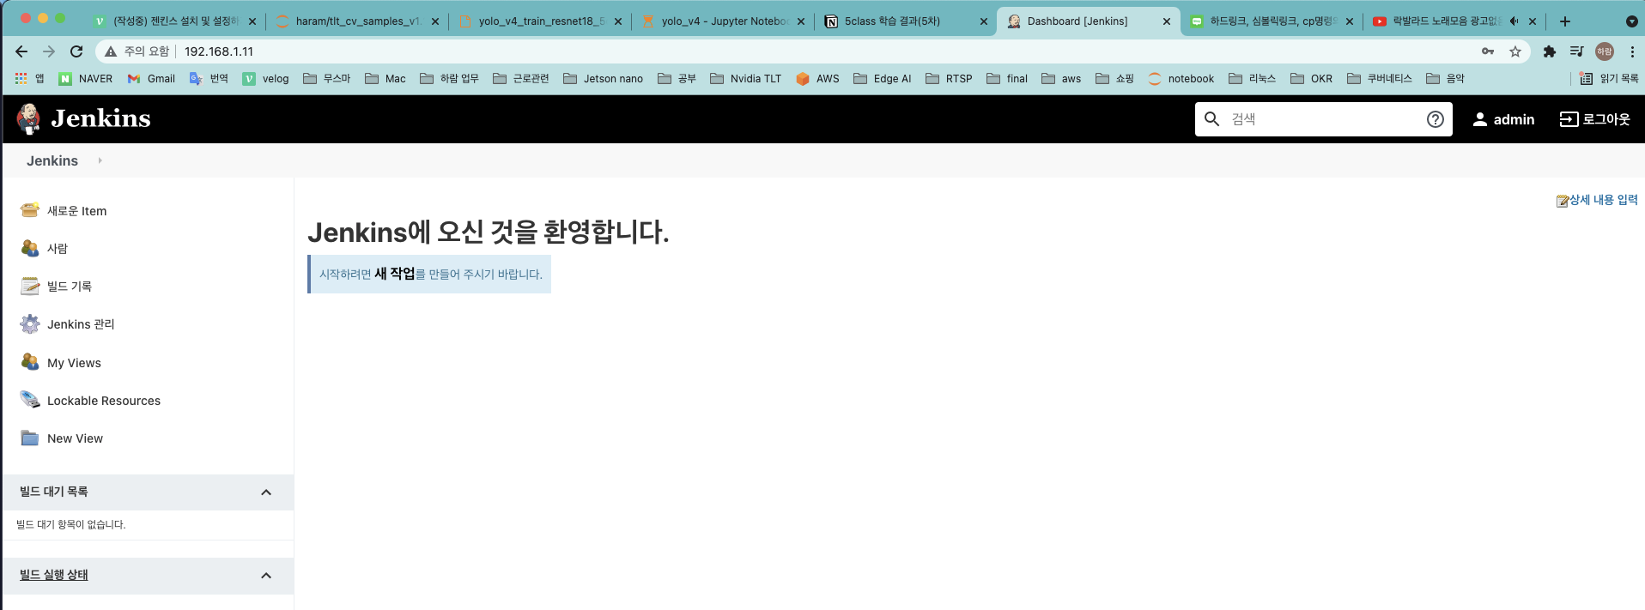Click the 상세 내용 입력 link
This screenshot has height=610, width=1645.
pos(1603,200)
